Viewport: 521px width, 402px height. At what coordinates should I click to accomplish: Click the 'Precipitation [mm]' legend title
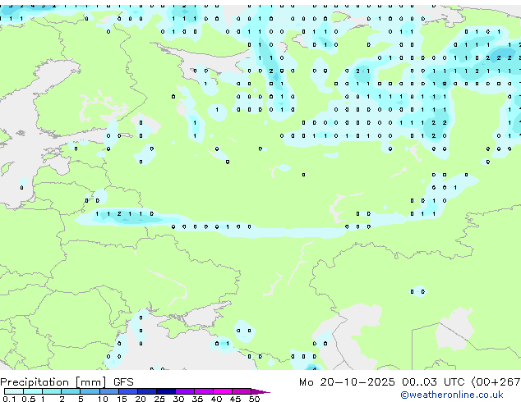pyautogui.click(x=53, y=382)
